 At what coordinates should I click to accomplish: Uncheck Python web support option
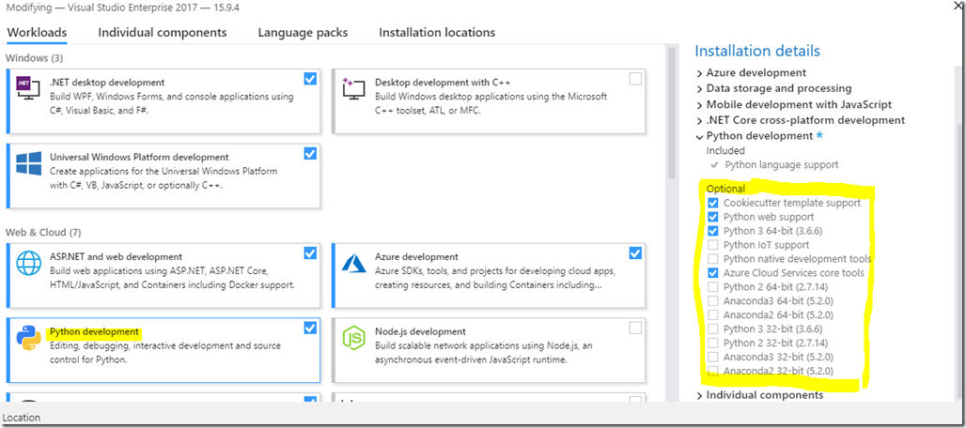pyautogui.click(x=713, y=217)
